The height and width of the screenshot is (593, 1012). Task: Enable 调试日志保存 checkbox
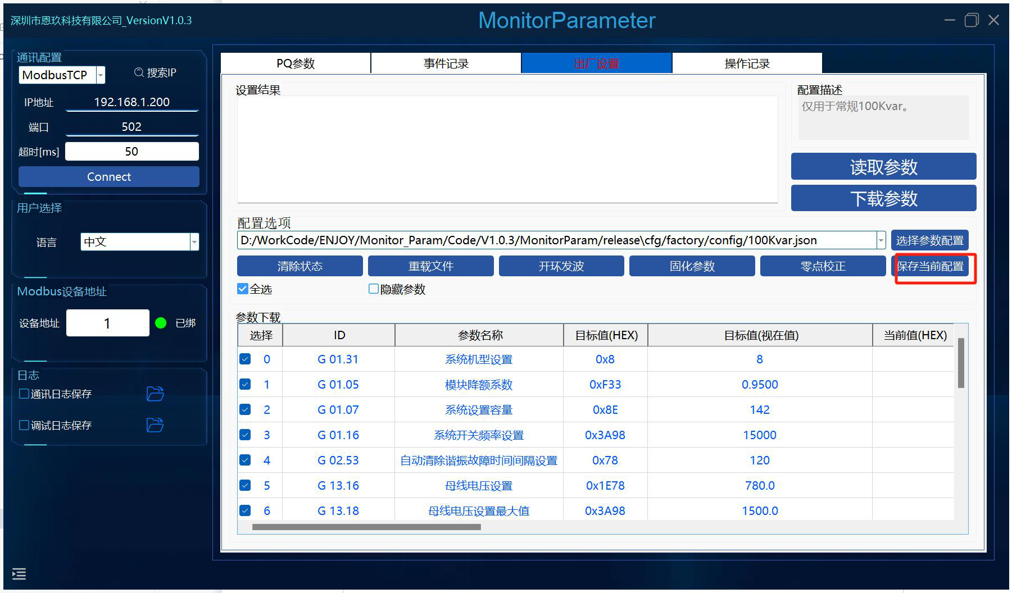click(24, 425)
